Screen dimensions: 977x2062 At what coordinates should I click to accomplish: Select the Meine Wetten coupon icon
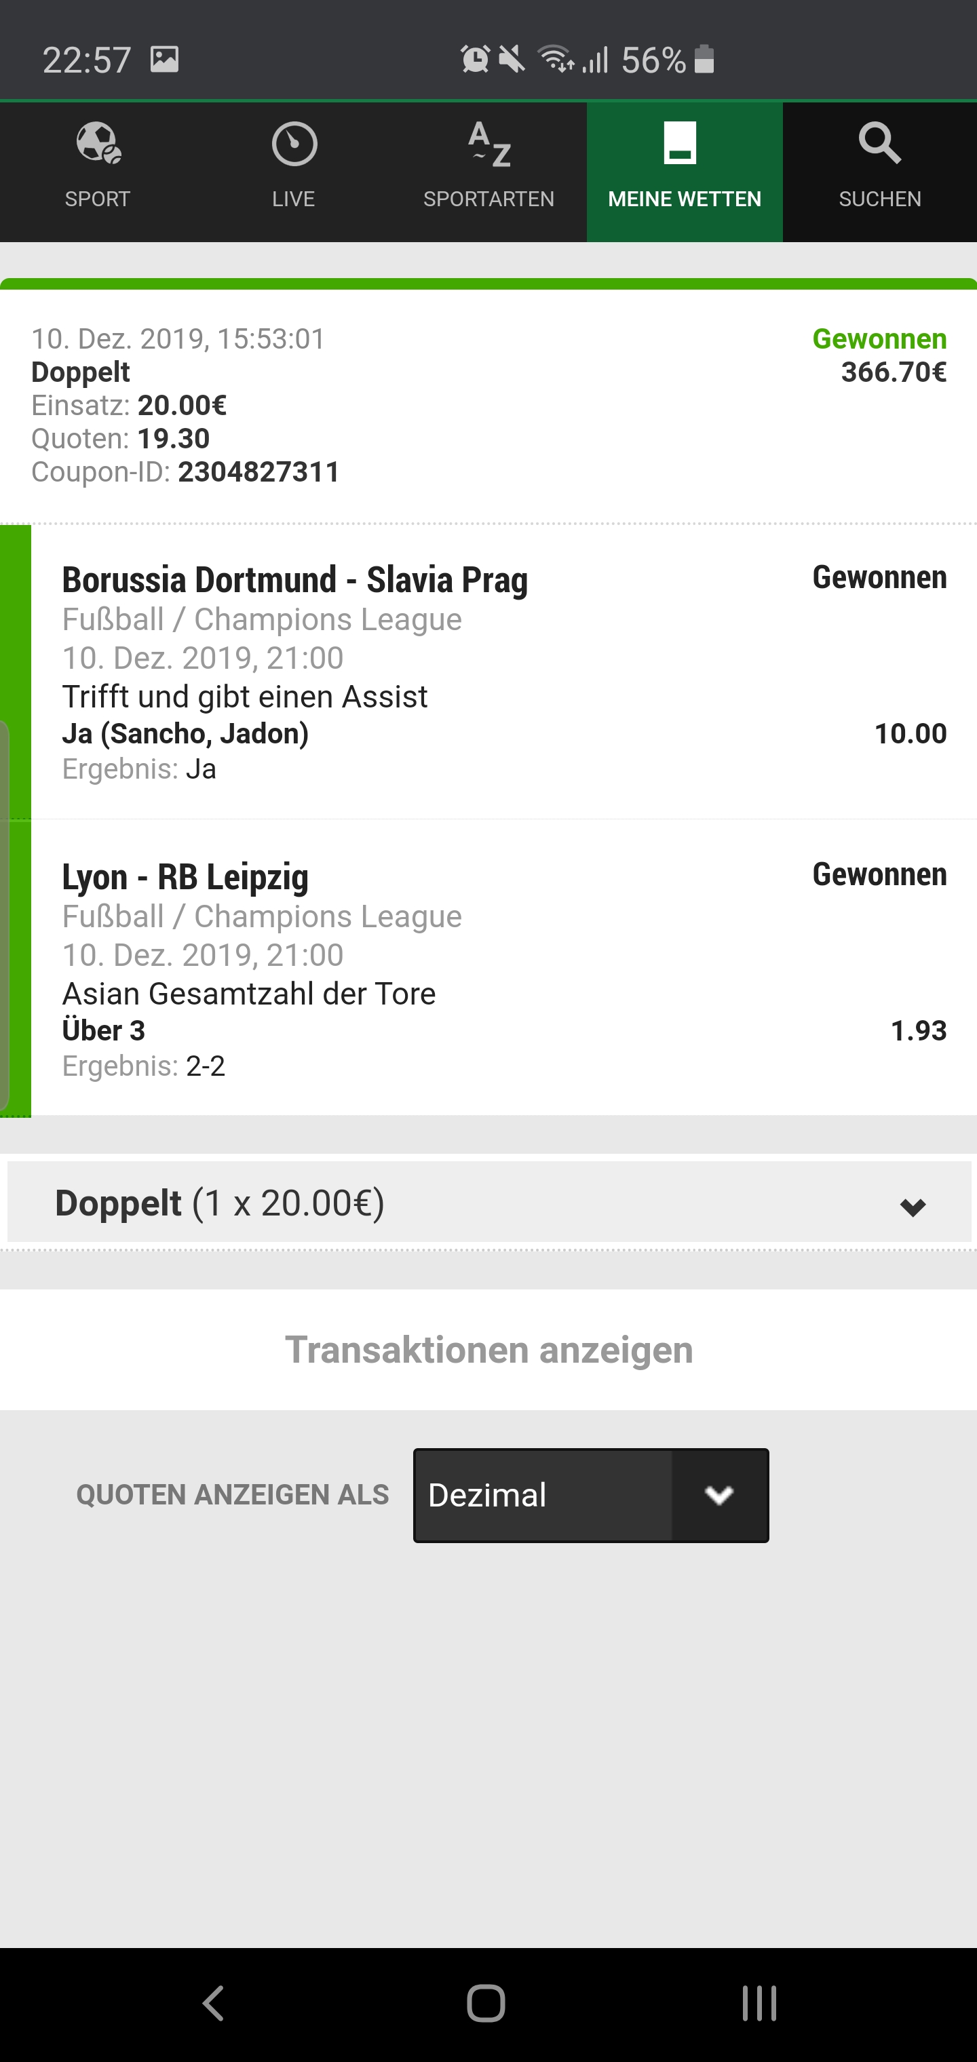(x=680, y=144)
